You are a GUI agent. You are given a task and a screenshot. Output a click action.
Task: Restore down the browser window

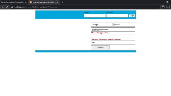167,2
